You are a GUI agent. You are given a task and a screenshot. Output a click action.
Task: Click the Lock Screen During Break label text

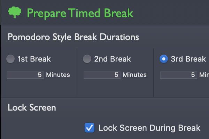[x=149, y=128]
